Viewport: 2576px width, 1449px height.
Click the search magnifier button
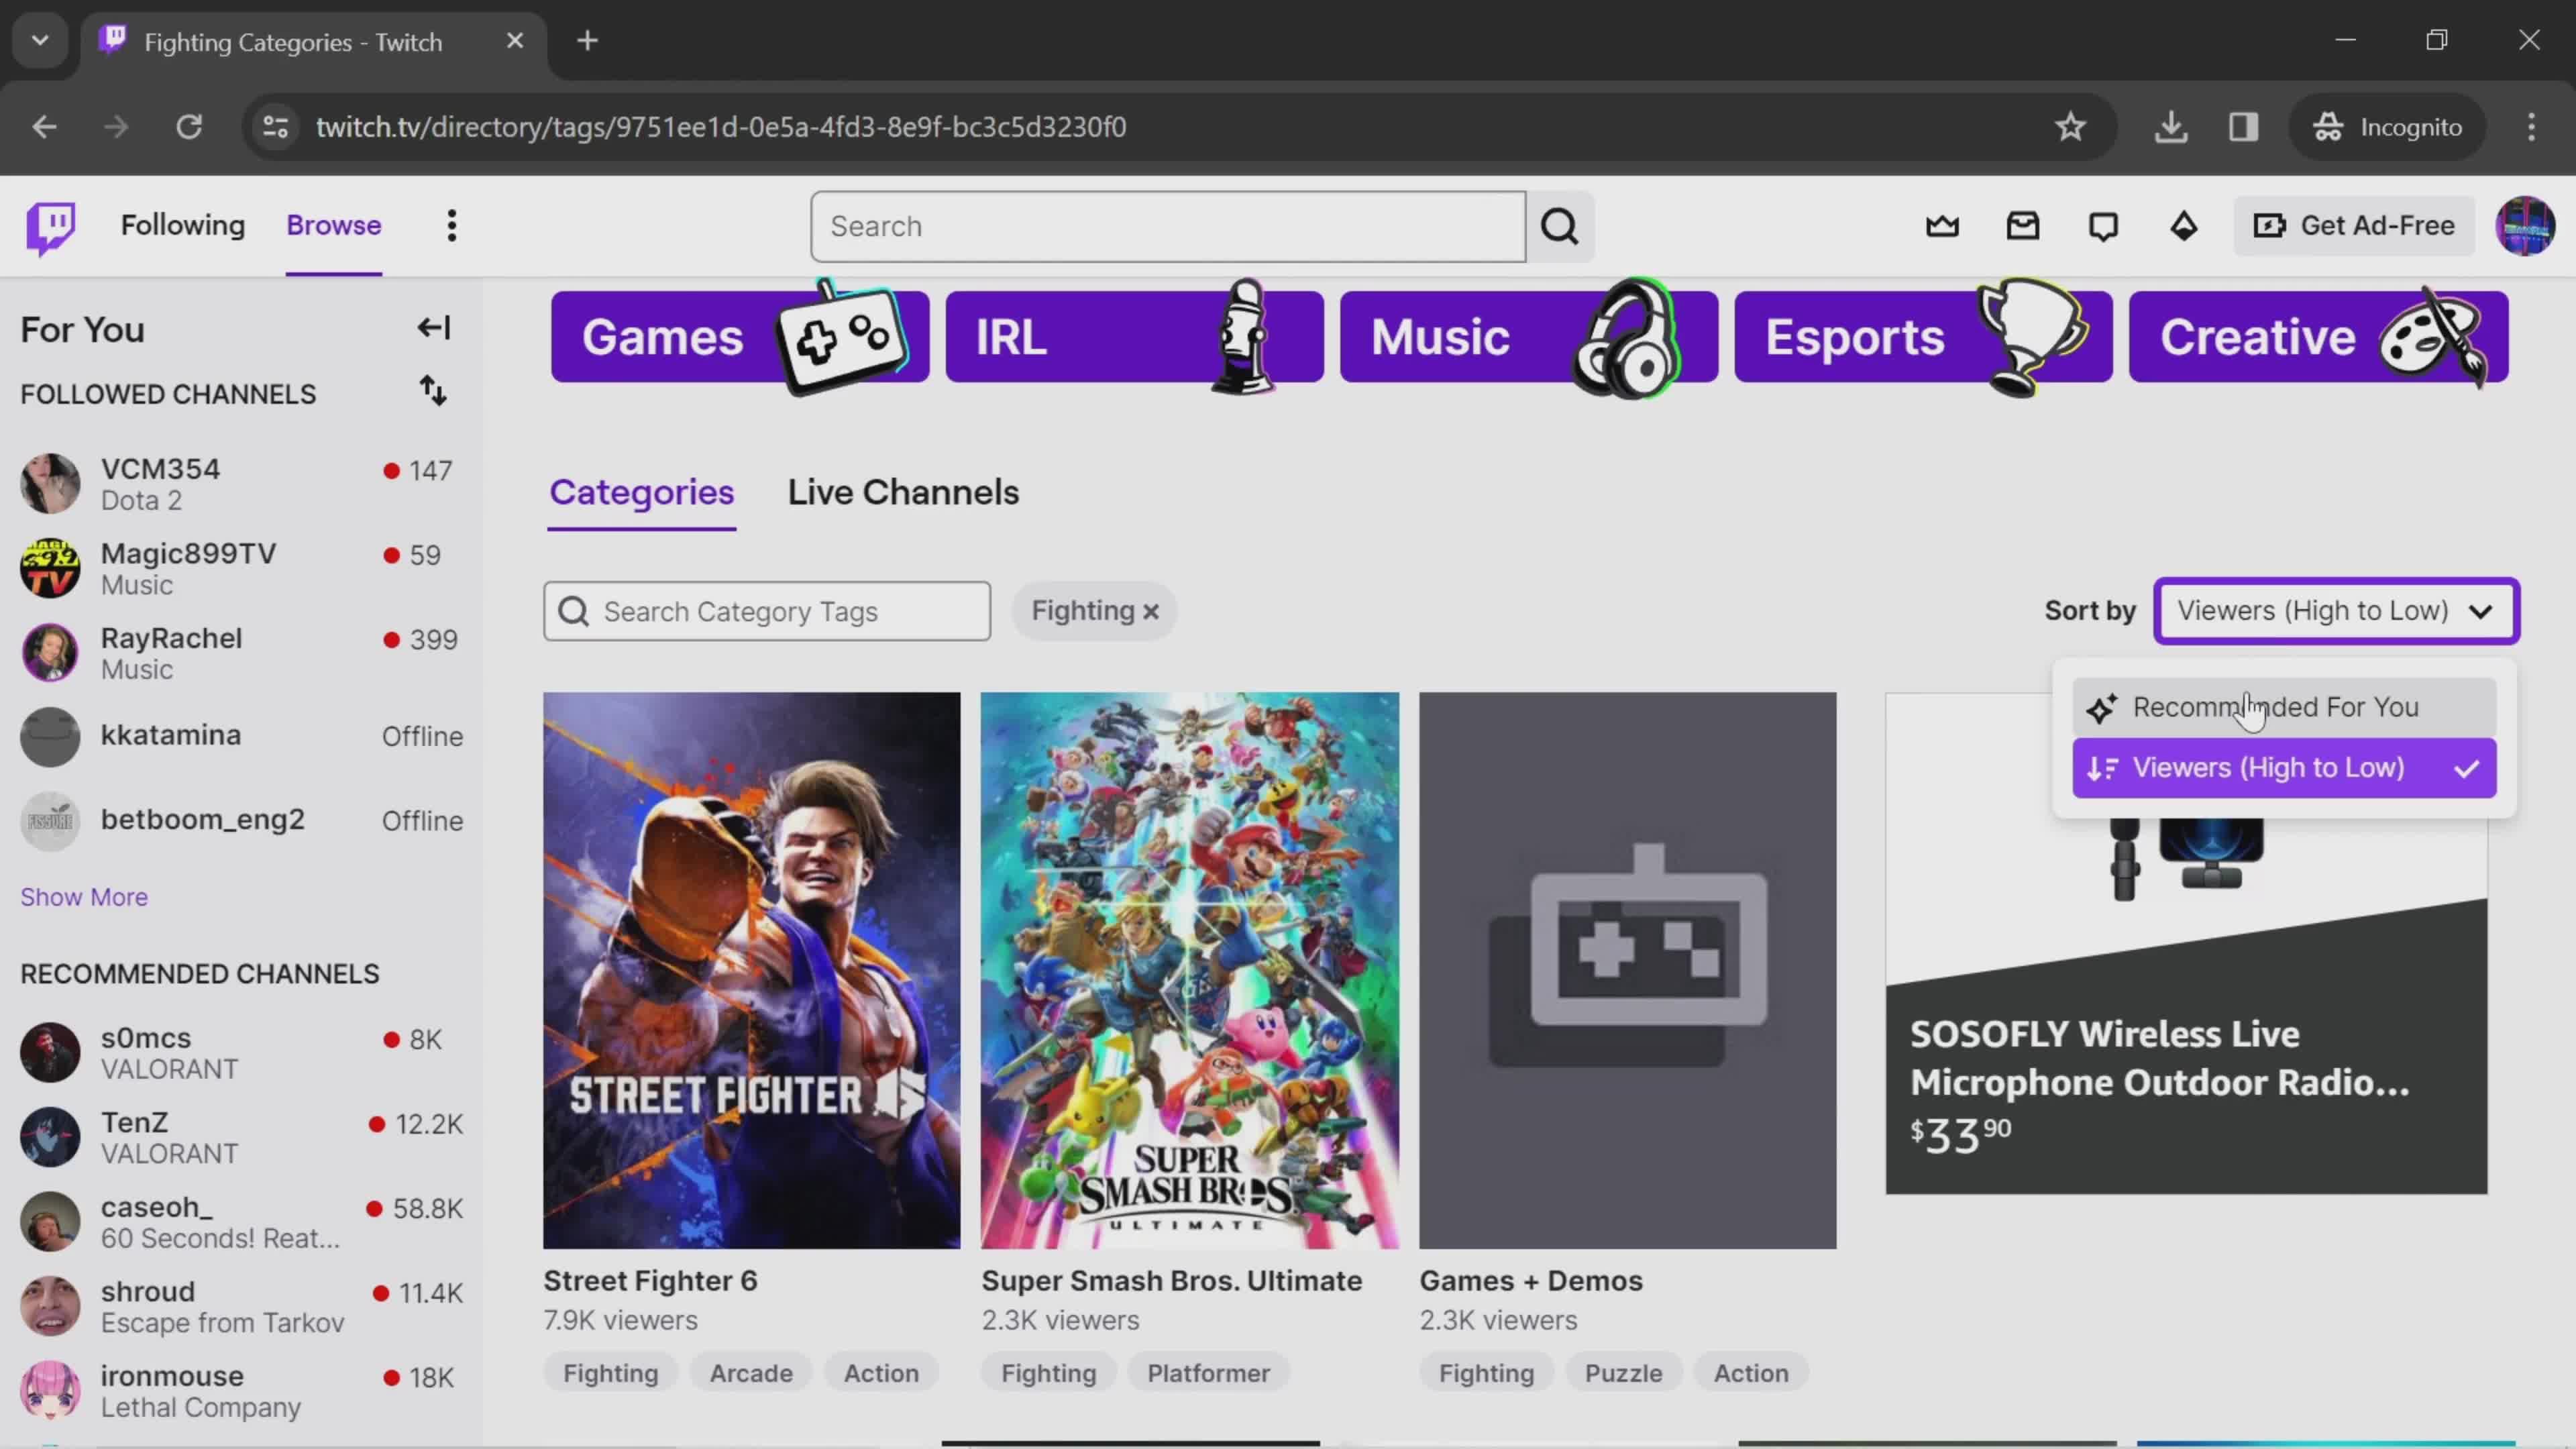coord(1560,227)
